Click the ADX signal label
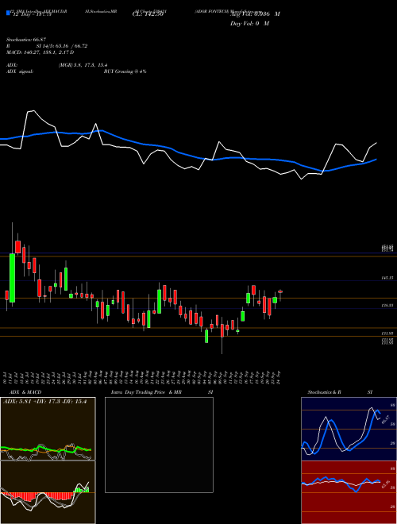 (x=20, y=71)
